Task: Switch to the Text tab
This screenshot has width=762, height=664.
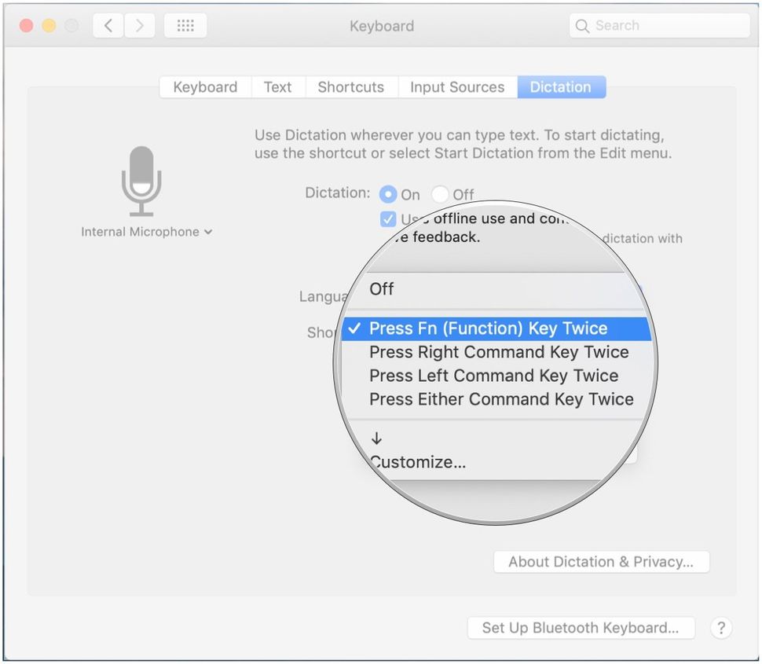Action: pos(278,86)
